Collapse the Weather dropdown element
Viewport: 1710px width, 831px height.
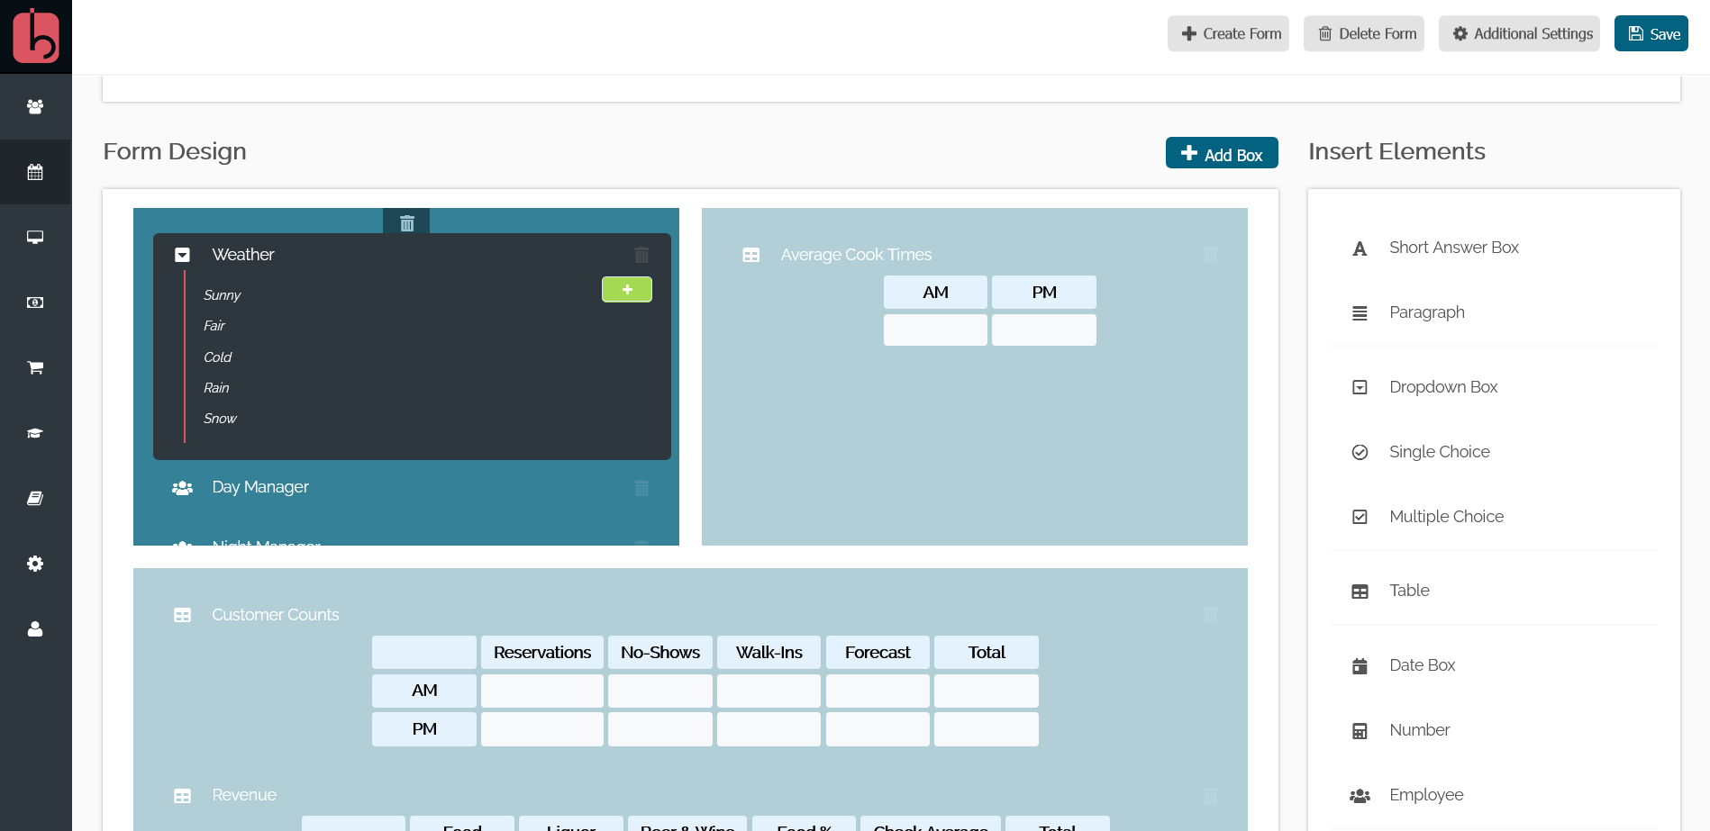(182, 255)
